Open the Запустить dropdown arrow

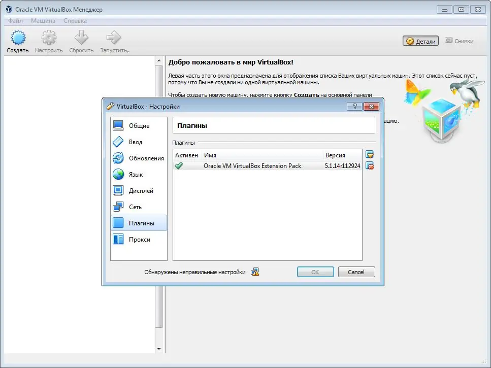pos(128,51)
